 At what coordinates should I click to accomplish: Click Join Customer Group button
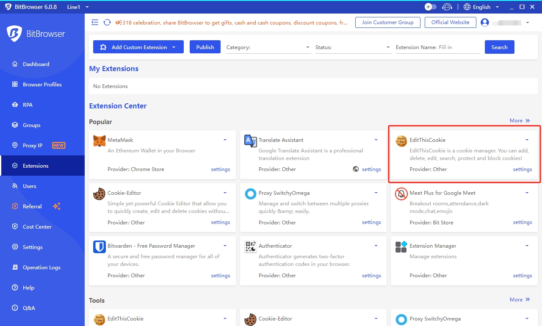(x=387, y=22)
